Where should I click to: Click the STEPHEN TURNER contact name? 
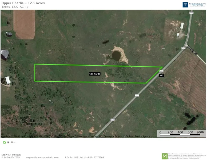11,154
